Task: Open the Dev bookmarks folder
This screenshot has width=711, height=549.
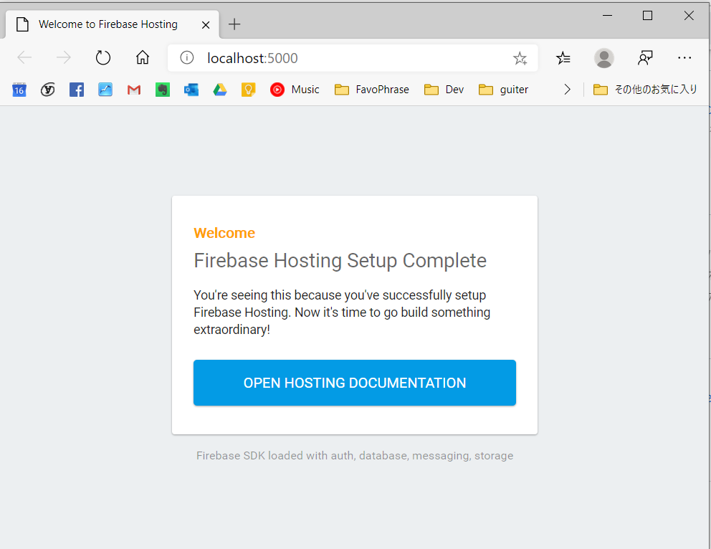Action: (443, 89)
